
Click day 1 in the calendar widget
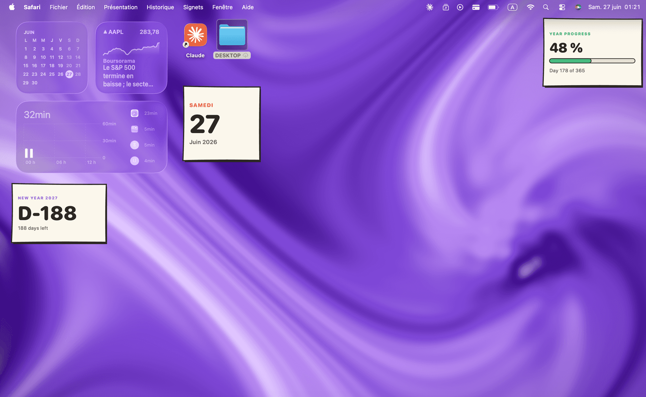[26, 49]
